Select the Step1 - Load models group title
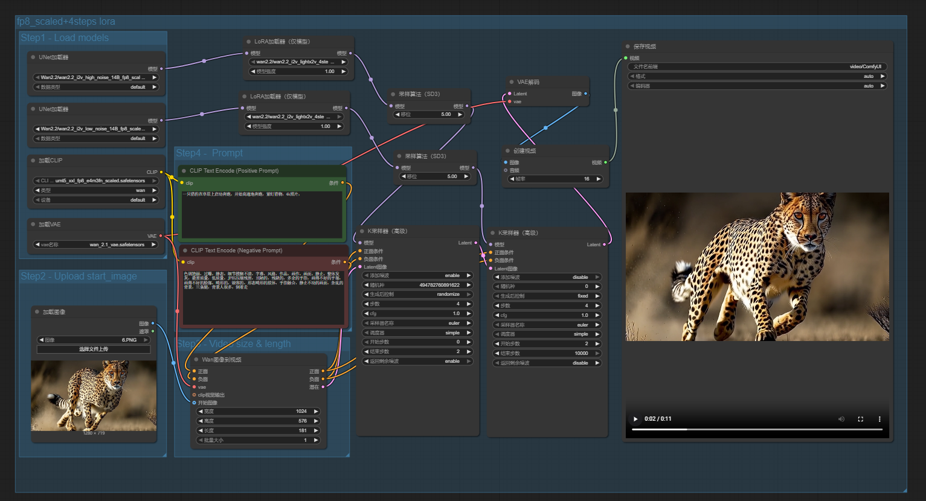This screenshot has height=501, width=926. (x=65, y=37)
